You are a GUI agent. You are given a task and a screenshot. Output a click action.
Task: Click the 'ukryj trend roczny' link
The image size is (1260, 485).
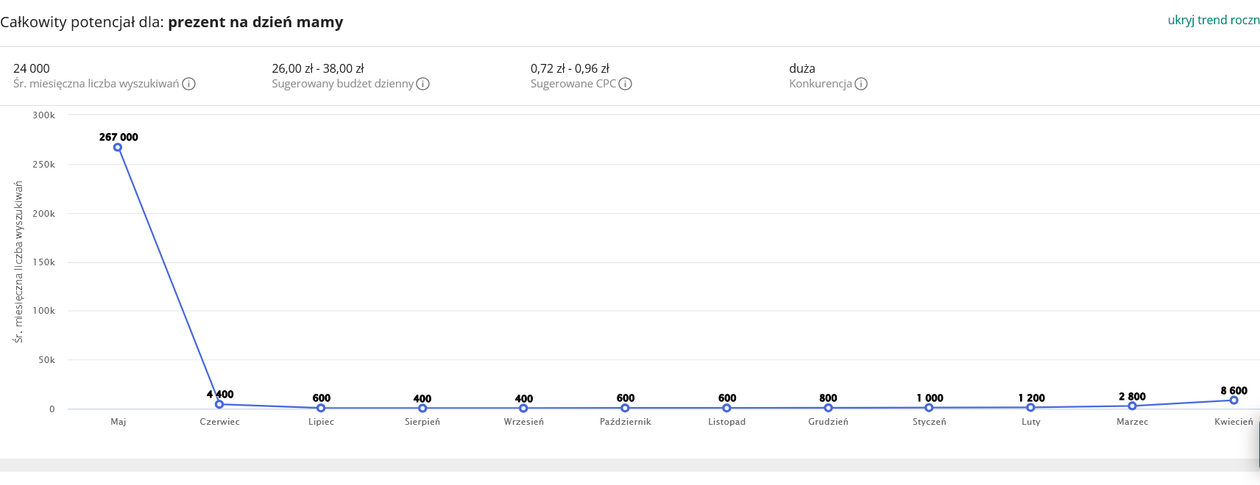click(x=1213, y=20)
